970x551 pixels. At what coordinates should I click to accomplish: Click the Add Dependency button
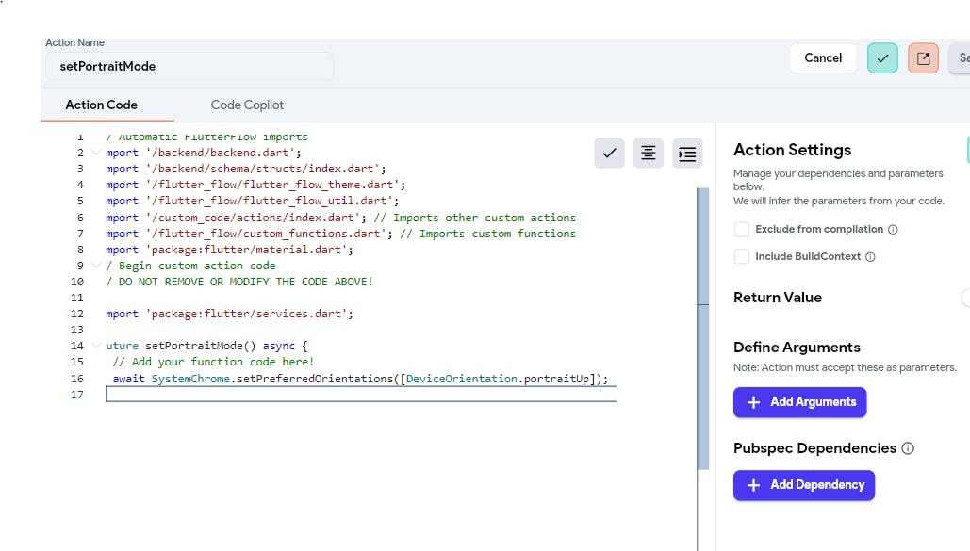[803, 485]
